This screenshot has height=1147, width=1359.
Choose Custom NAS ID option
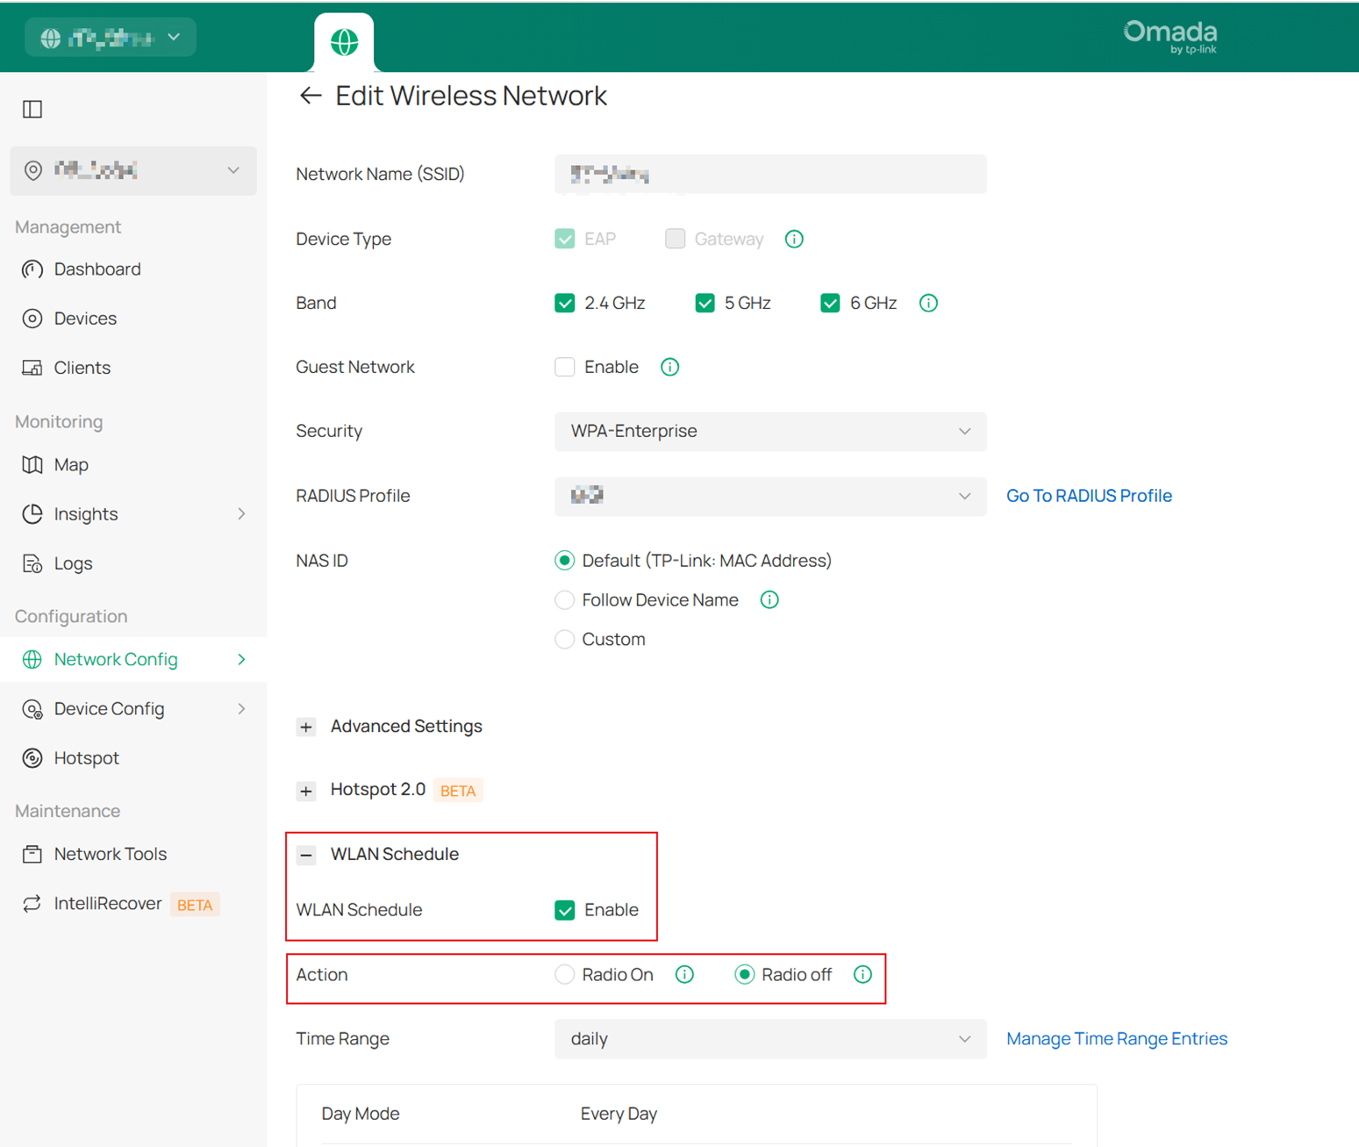564,639
